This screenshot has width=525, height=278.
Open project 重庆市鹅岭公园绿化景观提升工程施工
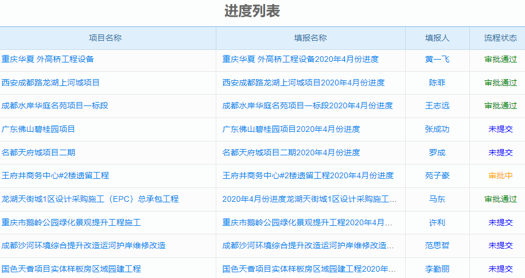(71, 222)
